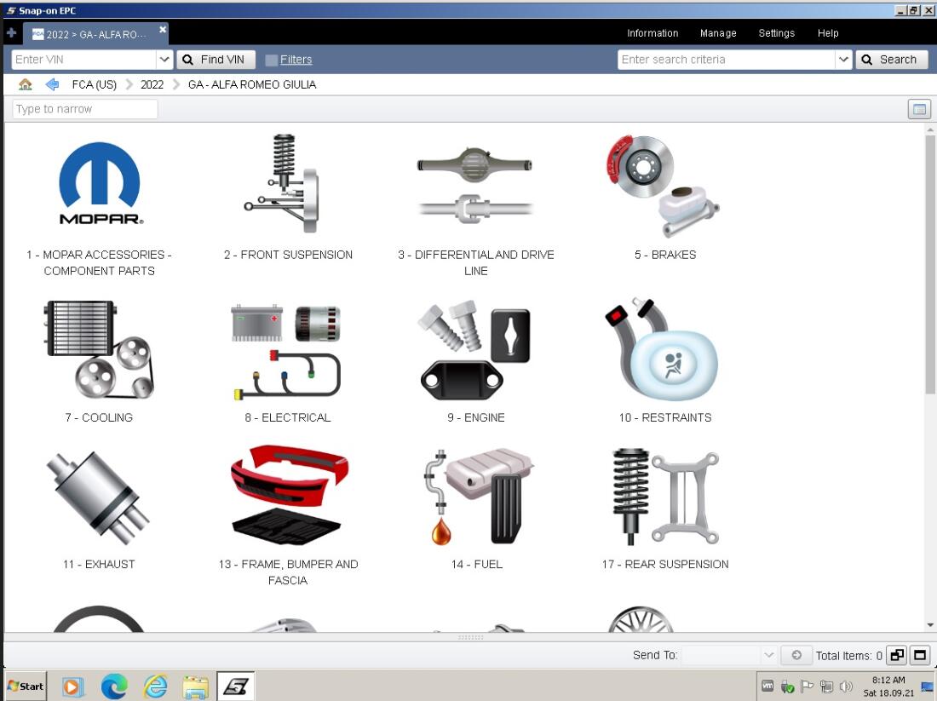Screen dimensions: 937x701
Task: Click the 11 - EXHAUST label
Action: [99, 564]
